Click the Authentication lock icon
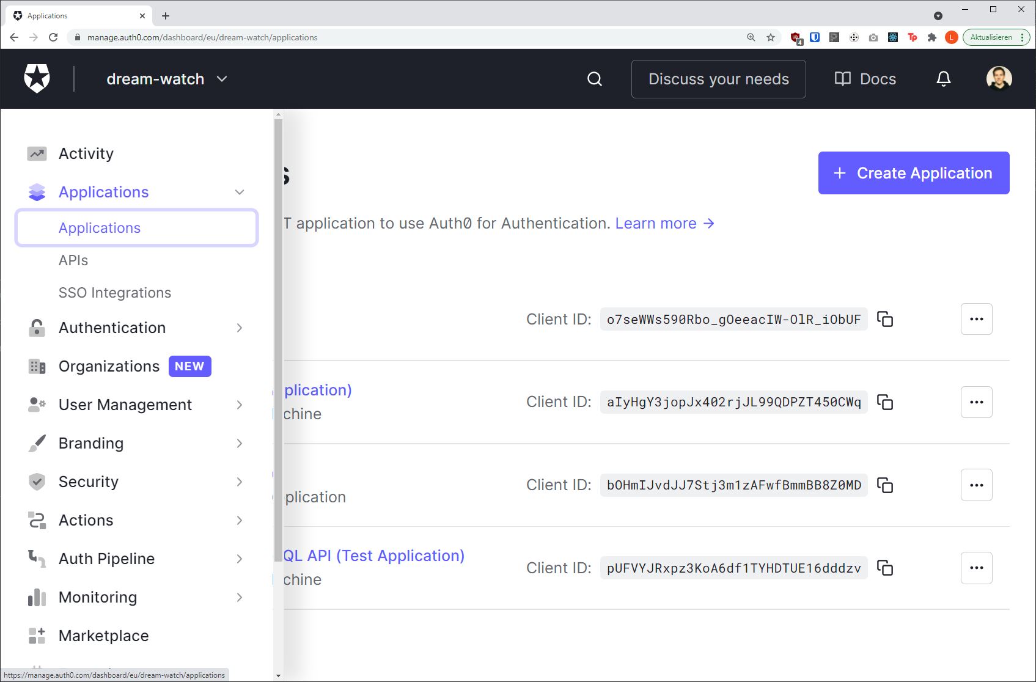The height and width of the screenshot is (682, 1036). coord(37,328)
